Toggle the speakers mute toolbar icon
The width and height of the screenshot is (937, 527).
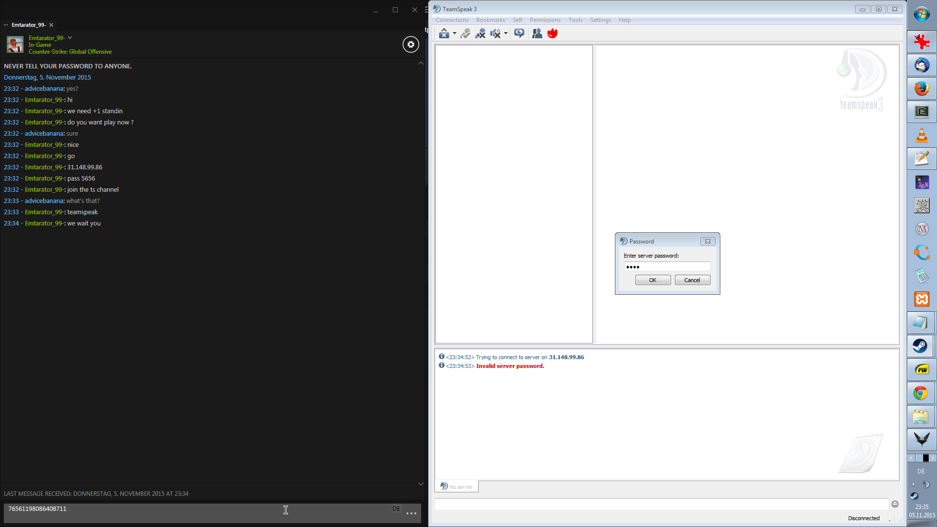coord(495,33)
